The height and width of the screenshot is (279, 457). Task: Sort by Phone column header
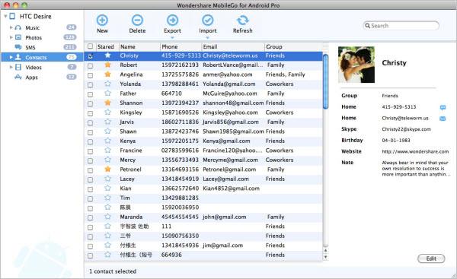[x=181, y=46]
